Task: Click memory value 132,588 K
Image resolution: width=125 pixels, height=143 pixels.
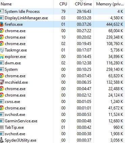Action: click(114, 82)
